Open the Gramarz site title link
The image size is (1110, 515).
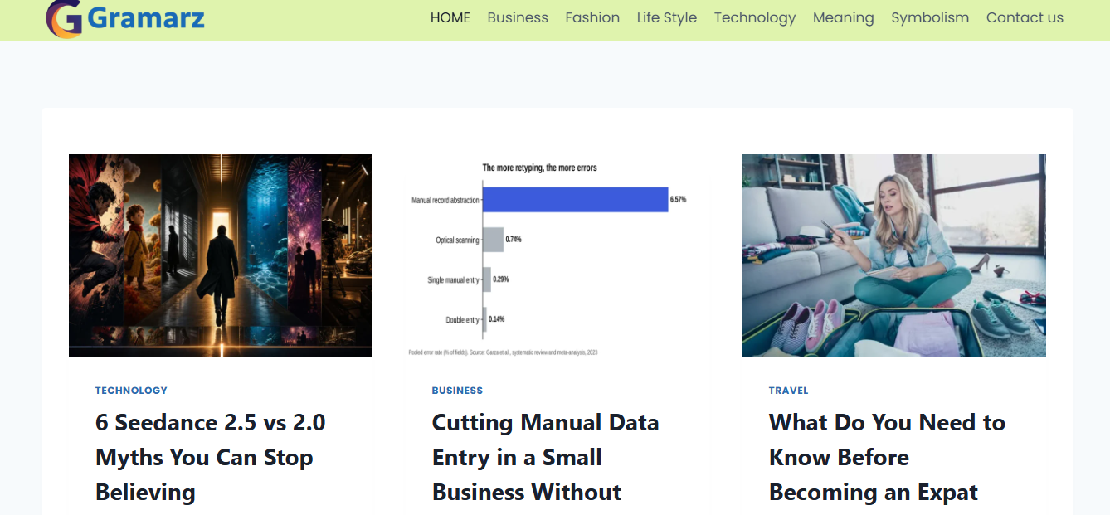pyautogui.click(x=145, y=17)
